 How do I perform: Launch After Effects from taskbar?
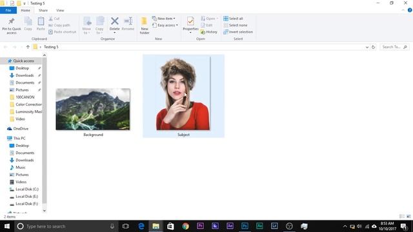[230, 226]
